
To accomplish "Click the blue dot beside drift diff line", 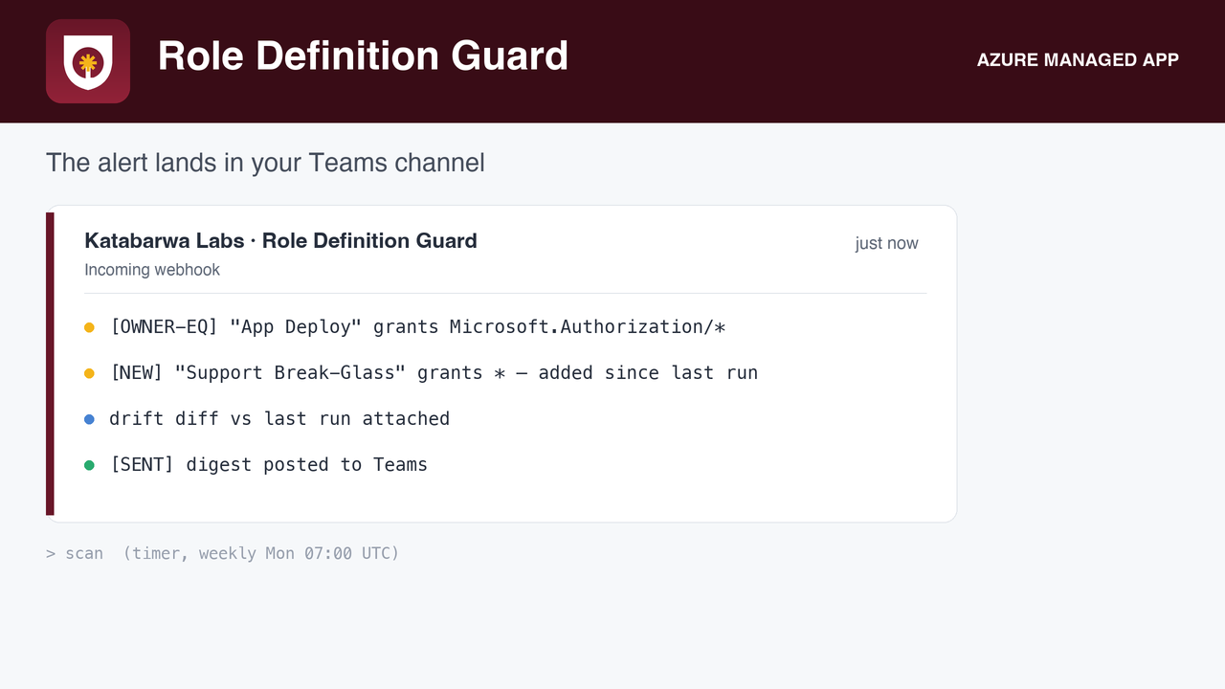I will click(89, 419).
